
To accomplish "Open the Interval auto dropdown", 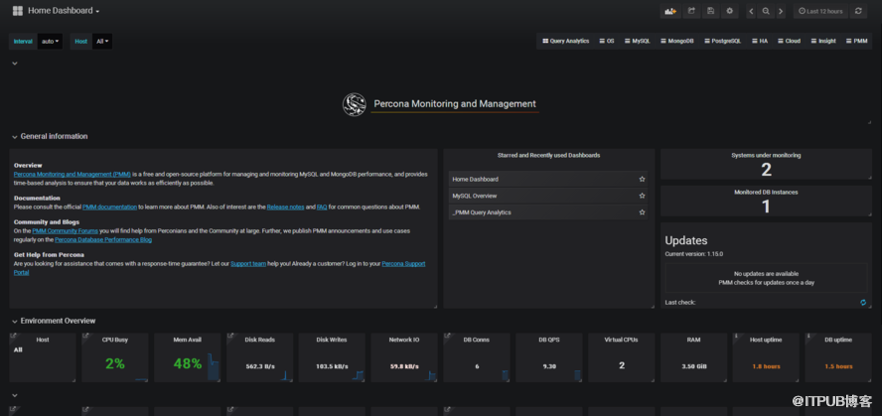I will pyautogui.click(x=50, y=41).
